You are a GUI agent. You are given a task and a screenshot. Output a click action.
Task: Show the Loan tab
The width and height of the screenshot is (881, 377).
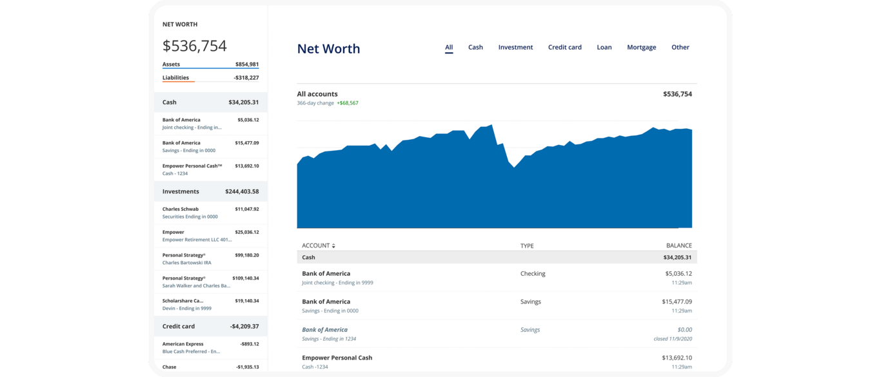604,47
